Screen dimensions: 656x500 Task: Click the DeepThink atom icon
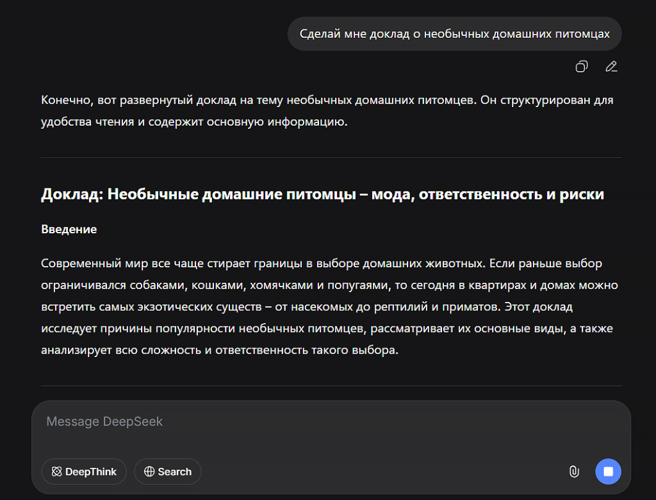[56, 471]
